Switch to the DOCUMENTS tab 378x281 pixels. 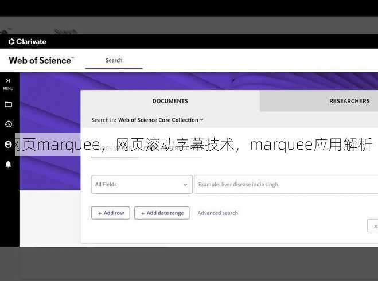[x=170, y=101]
